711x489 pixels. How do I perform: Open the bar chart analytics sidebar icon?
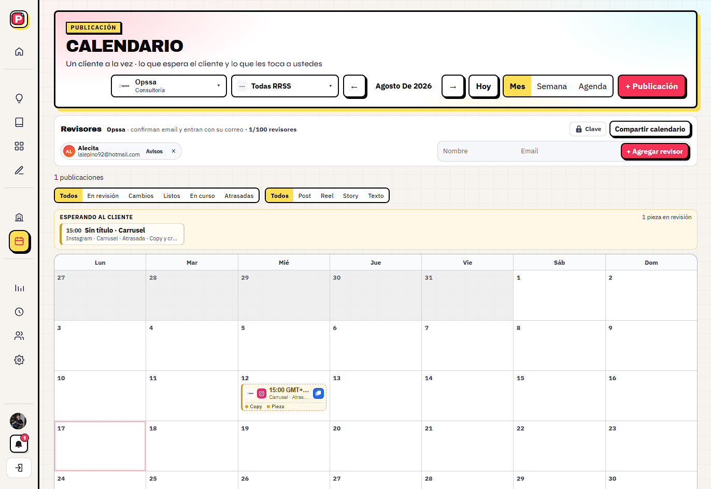[19, 288]
